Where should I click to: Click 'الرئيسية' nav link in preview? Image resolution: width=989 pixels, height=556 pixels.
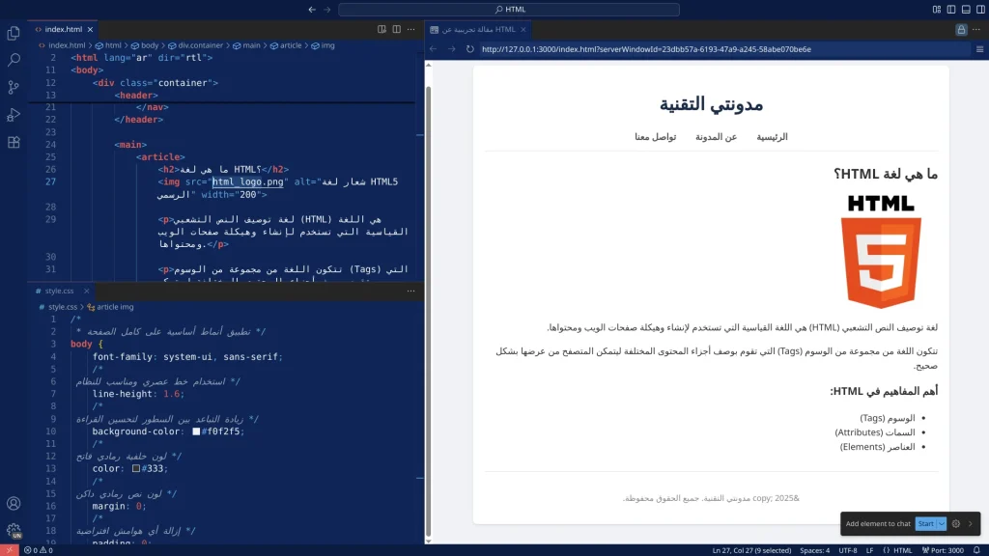pos(772,137)
